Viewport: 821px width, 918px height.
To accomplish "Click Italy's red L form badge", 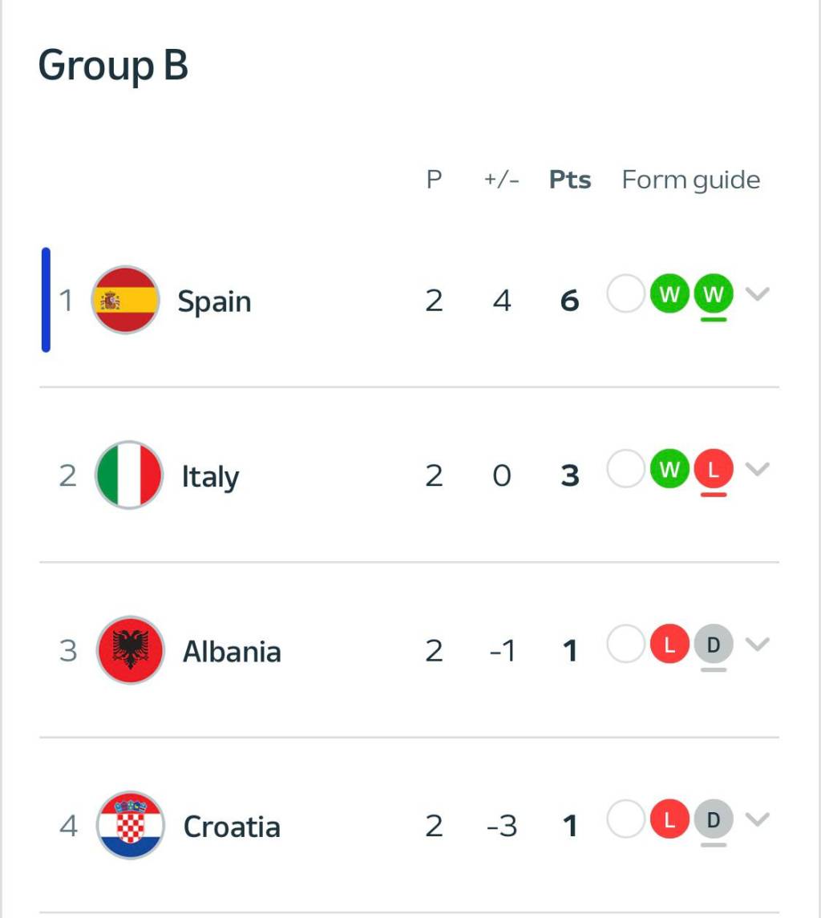I will click(713, 470).
